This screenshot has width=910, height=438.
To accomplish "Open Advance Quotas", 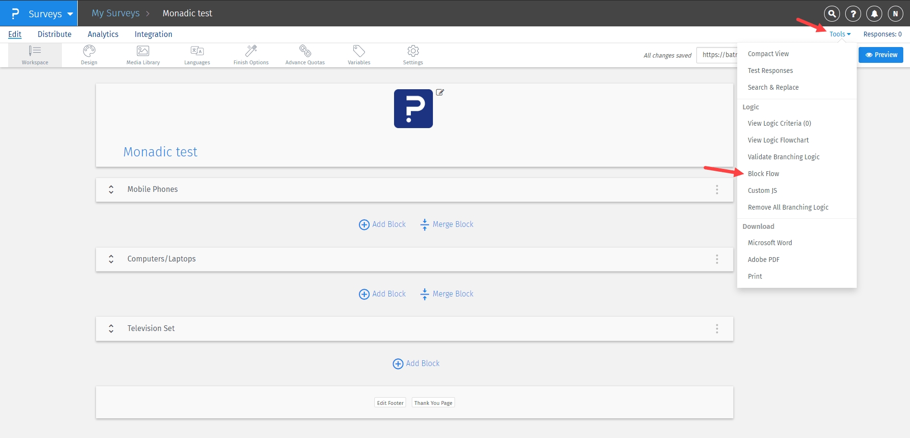I will (305, 54).
